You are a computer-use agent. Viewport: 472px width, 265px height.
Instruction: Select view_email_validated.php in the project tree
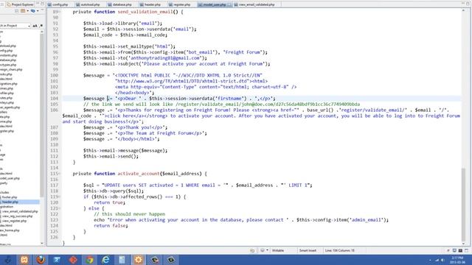[20, 211]
